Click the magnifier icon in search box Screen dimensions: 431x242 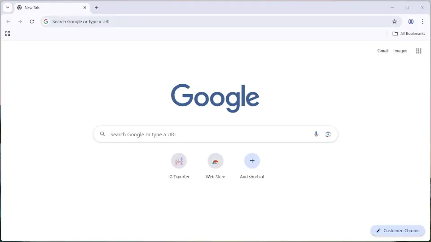tap(102, 134)
